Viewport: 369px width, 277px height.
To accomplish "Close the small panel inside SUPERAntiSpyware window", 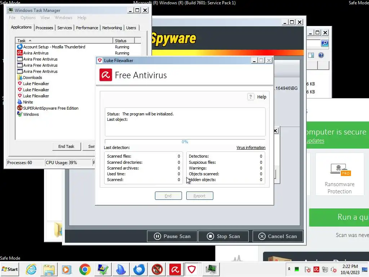I will coord(276,131).
